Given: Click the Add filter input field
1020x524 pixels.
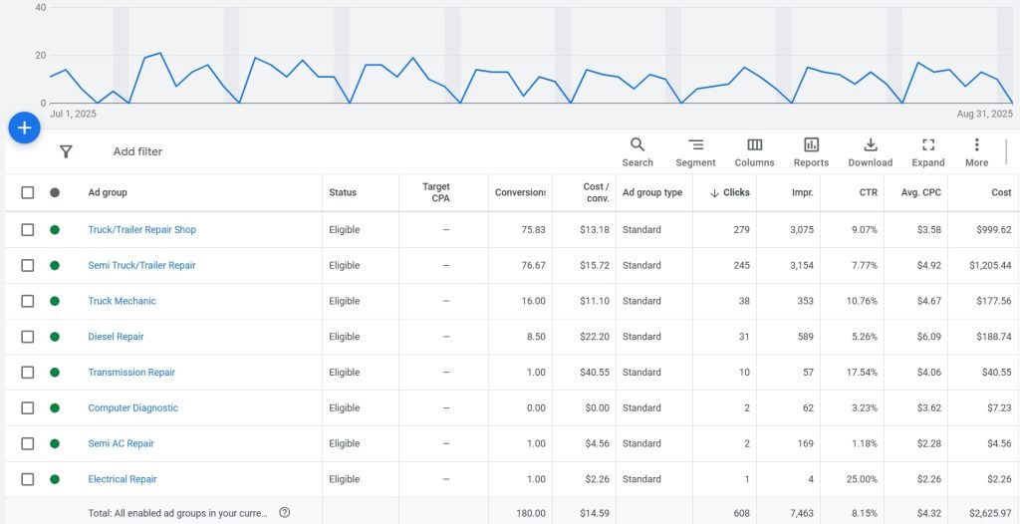Looking at the screenshot, I should tap(137, 151).
